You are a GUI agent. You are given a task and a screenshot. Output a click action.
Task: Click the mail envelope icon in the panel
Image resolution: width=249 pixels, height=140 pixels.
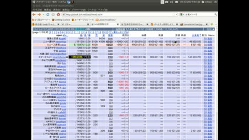[176, 2]
